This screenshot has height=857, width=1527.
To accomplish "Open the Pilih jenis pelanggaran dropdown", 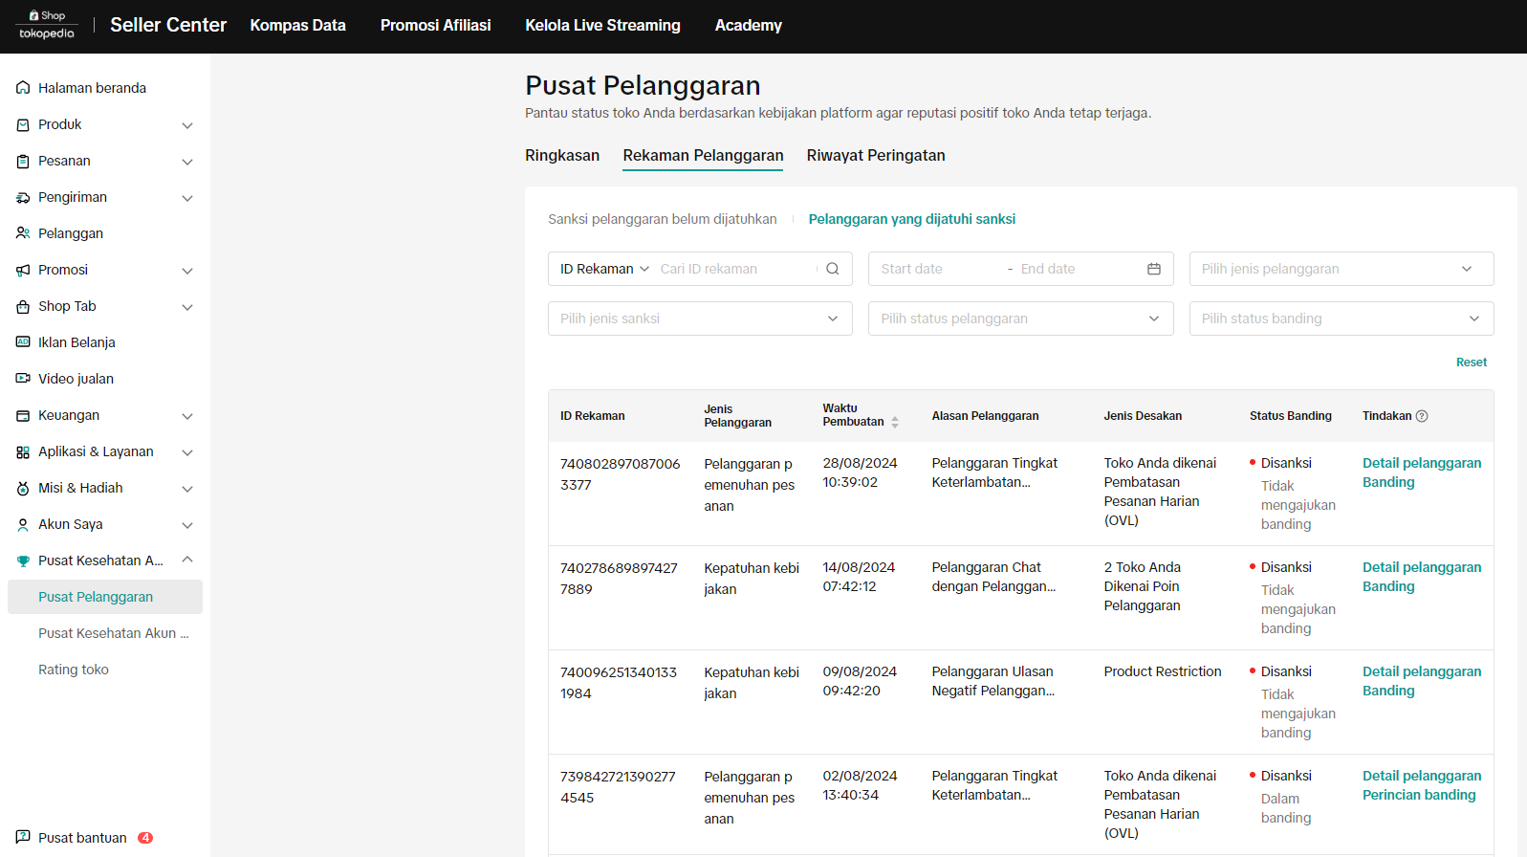I will tap(1341, 269).
